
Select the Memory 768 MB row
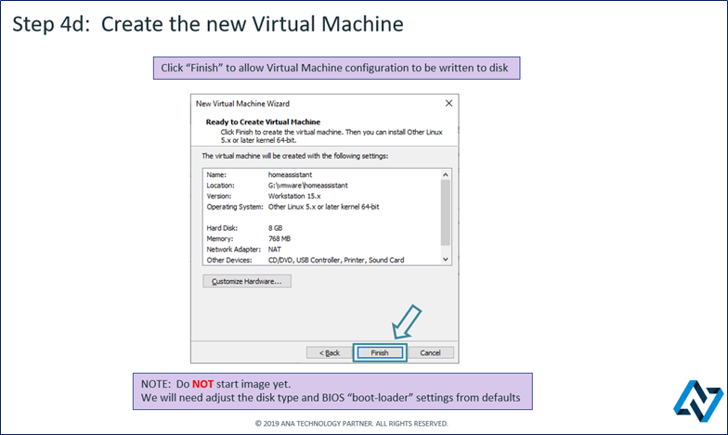tap(279, 239)
